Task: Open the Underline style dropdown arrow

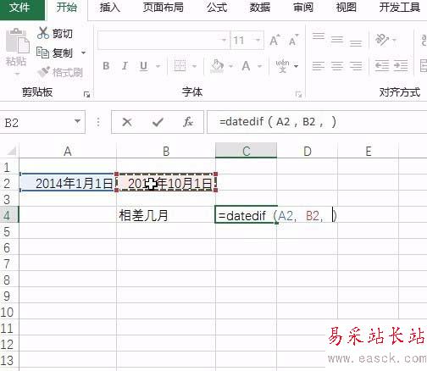Action: (158, 67)
